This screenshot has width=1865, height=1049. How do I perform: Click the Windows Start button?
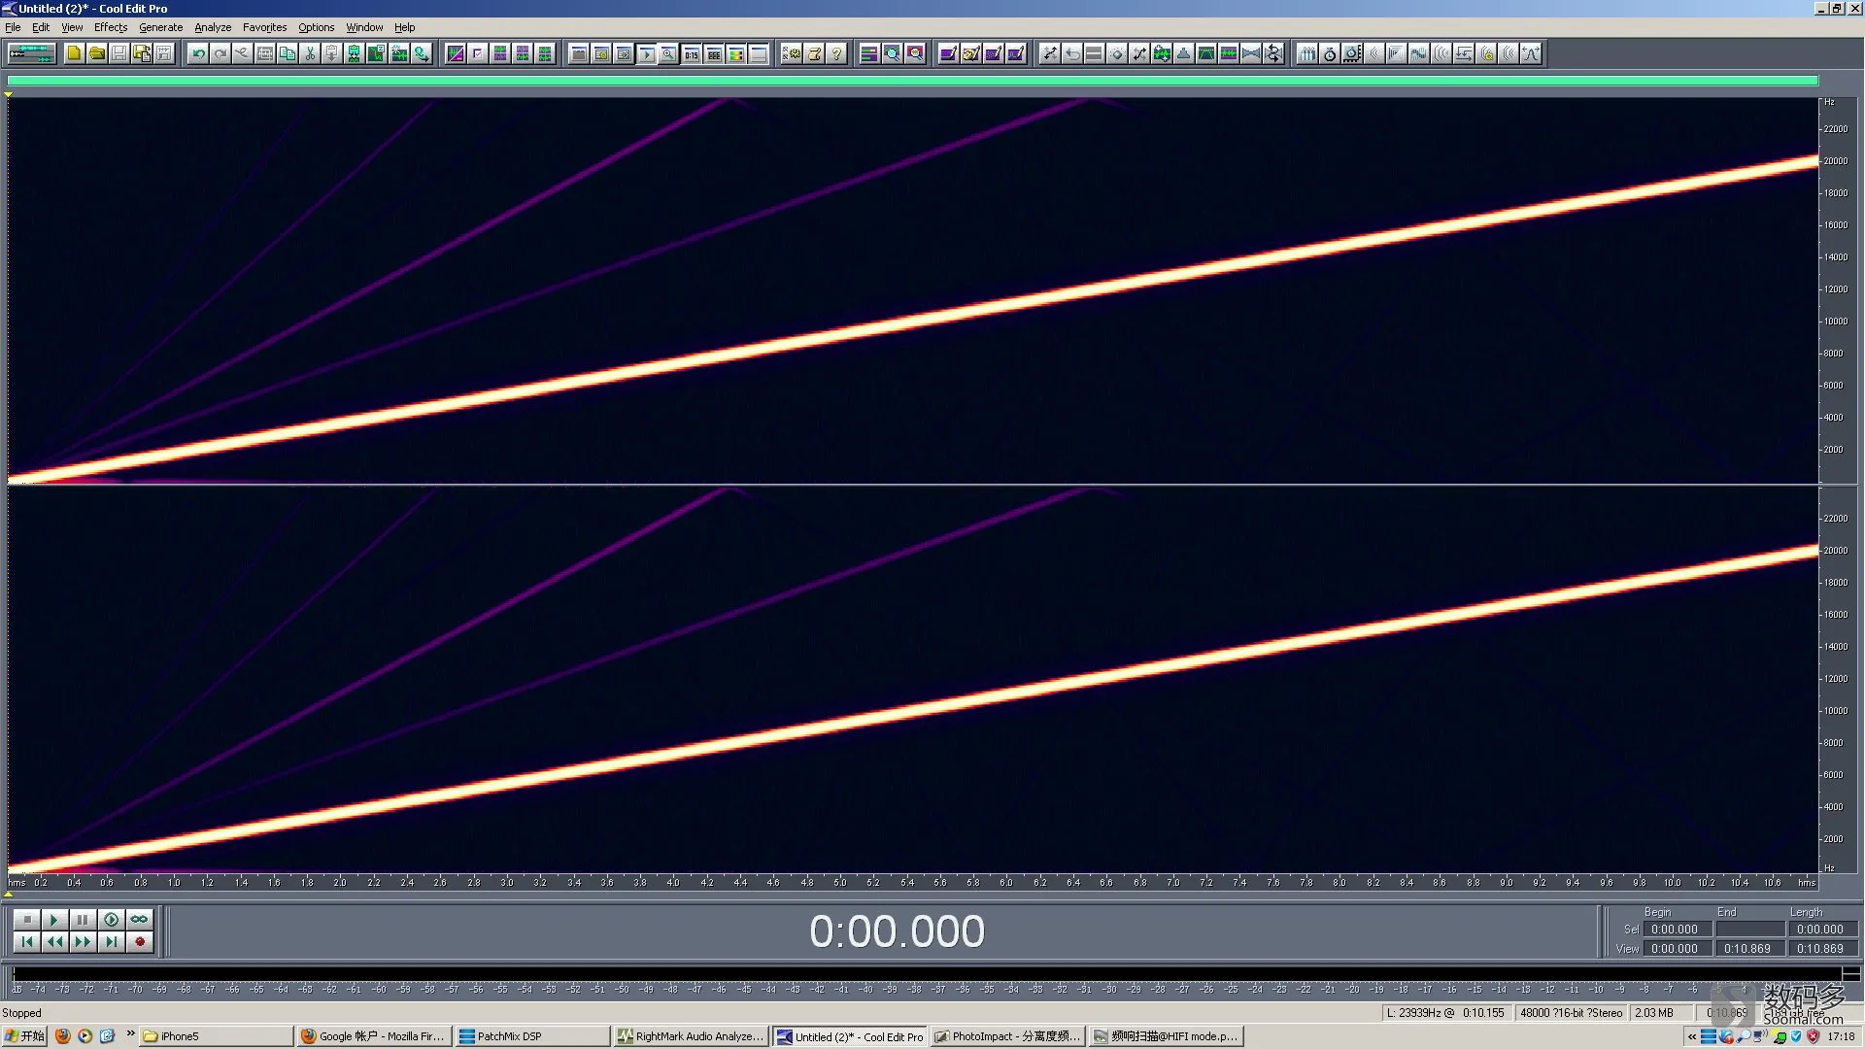pyautogui.click(x=24, y=1036)
